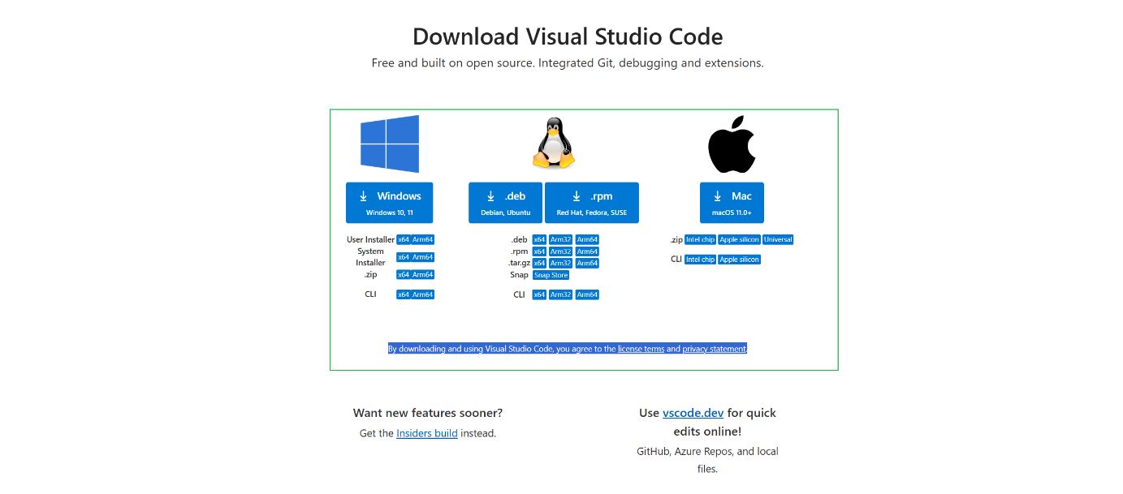
Task: Download Windows CLI Arm64
Action: 423,294
